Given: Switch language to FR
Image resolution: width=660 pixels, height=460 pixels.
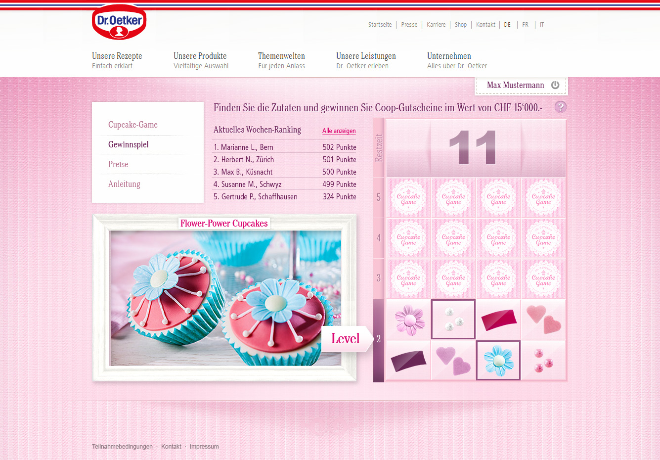Looking at the screenshot, I should point(525,25).
